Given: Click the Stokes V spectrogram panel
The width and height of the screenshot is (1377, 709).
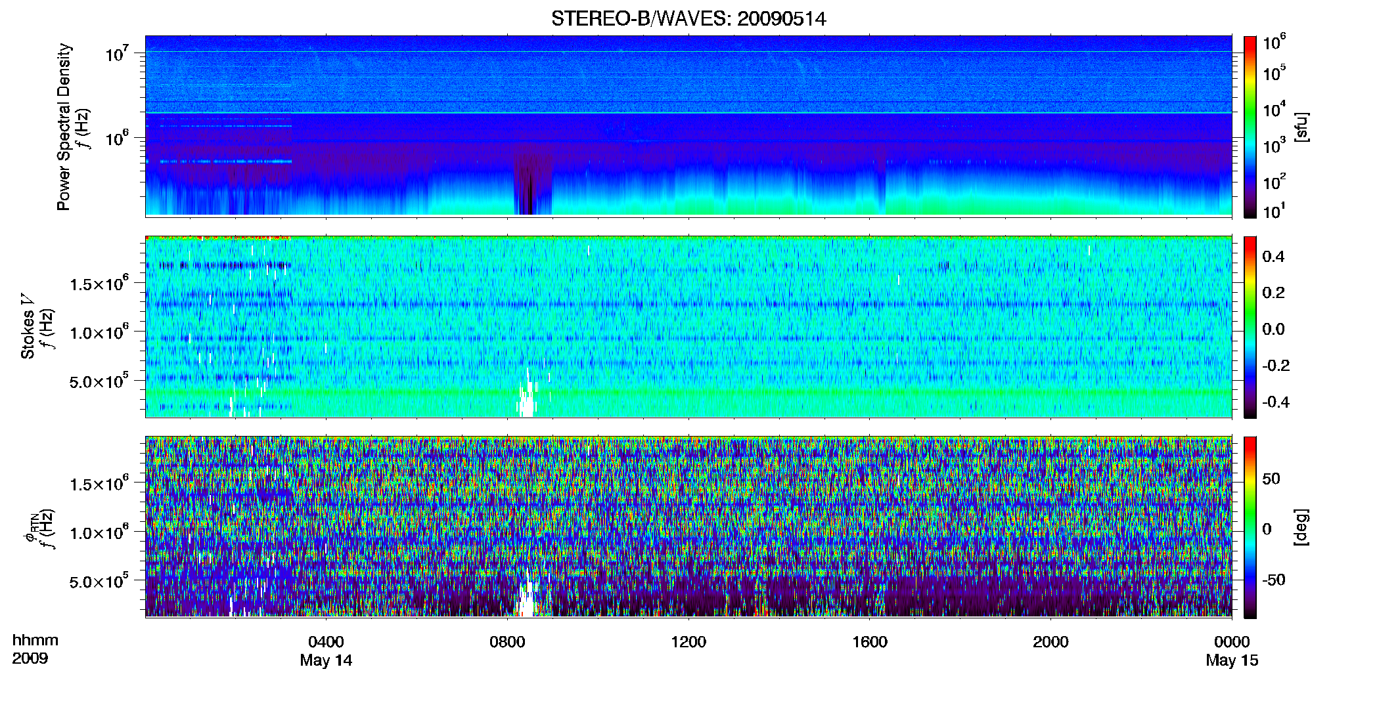Looking at the screenshot, I should click(x=688, y=326).
